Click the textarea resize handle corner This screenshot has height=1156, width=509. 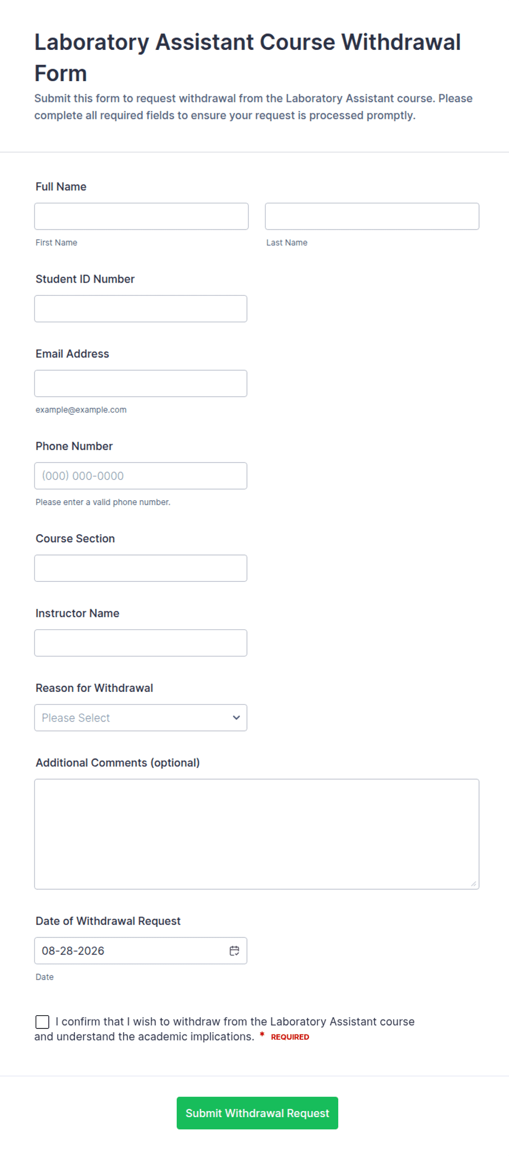tap(473, 883)
